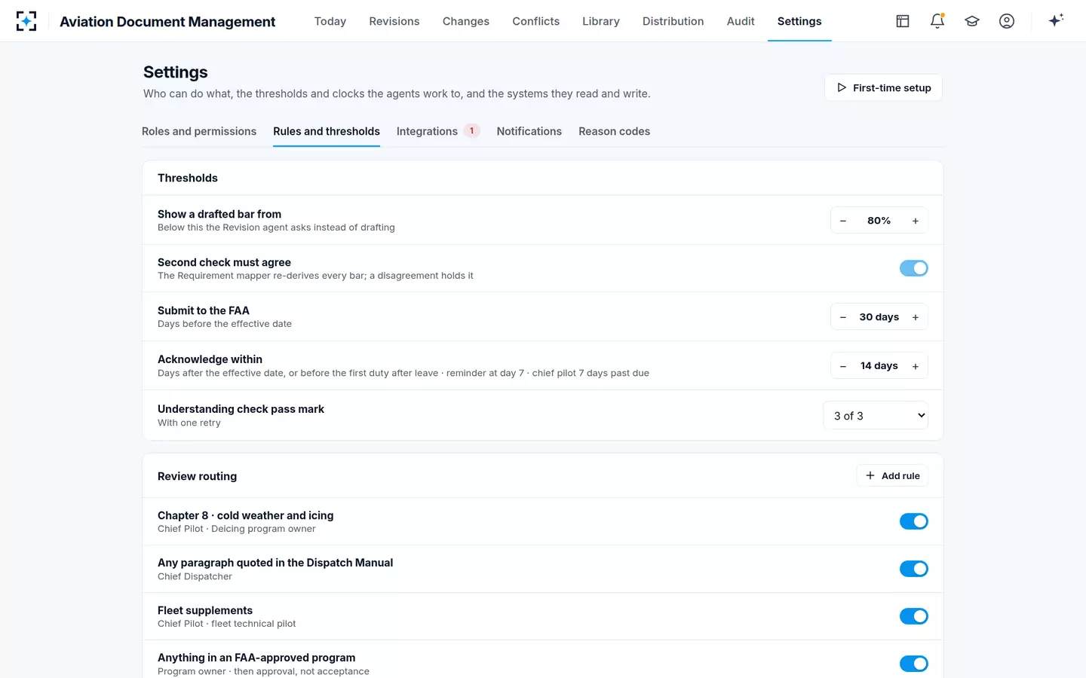
Task: Open the Integrations tab
Action: tap(437, 131)
